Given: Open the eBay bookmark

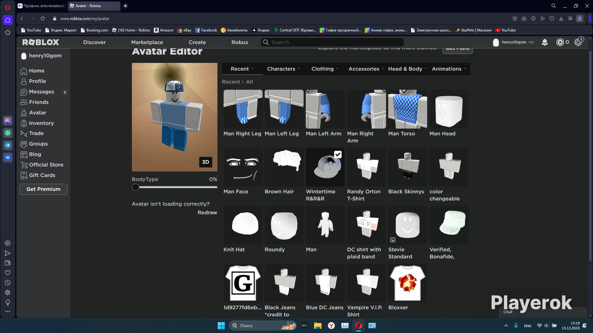Looking at the screenshot, I should coord(184,30).
